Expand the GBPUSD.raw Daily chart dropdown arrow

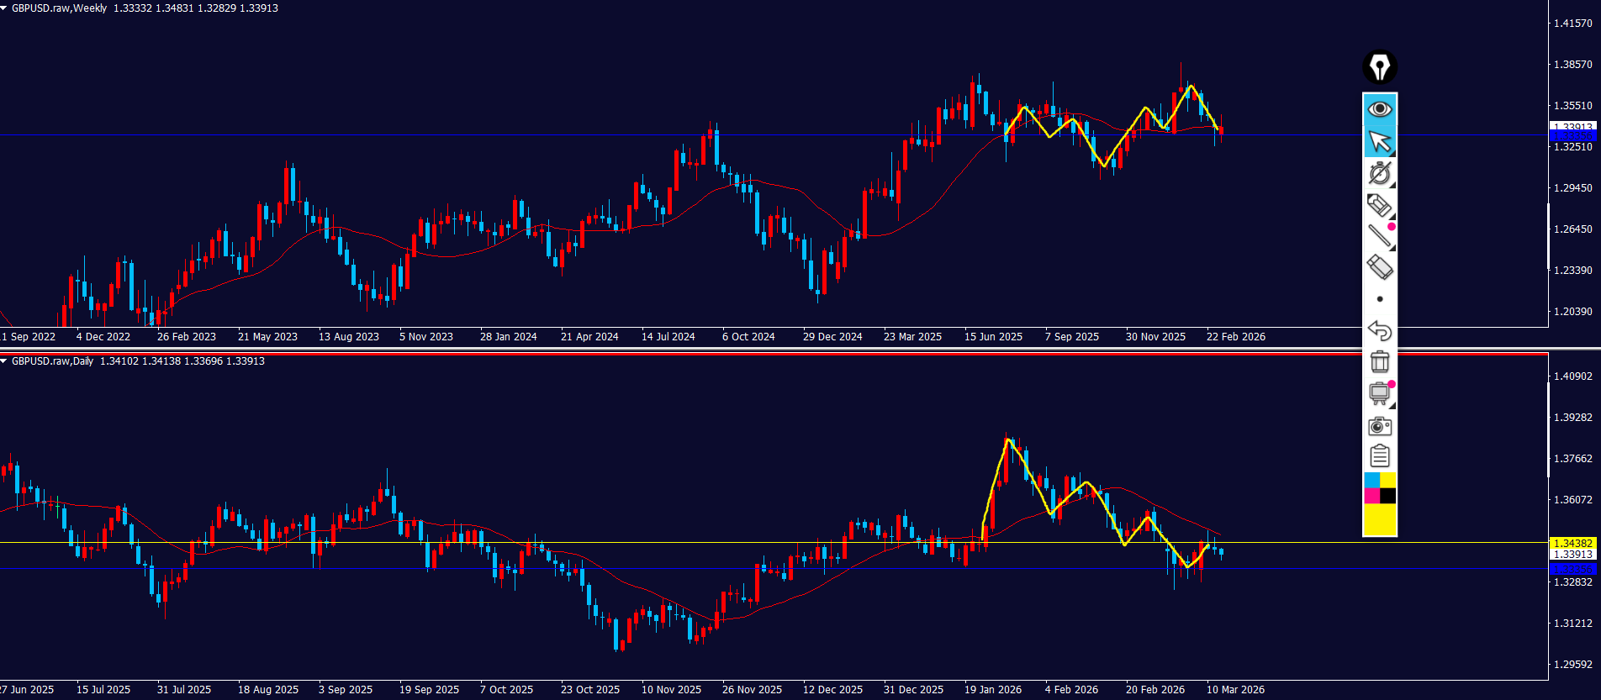click(x=4, y=361)
